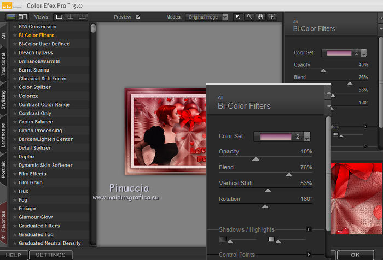Image resolution: width=383 pixels, height=260 pixels.
Task: Click the Color Set purple swatch in enlarged panel
Action: [x=276, y=137]
